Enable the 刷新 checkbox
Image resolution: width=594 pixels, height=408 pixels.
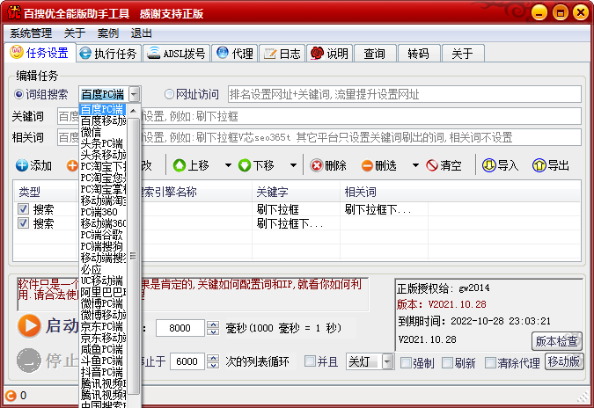click(x=447, y=363)
